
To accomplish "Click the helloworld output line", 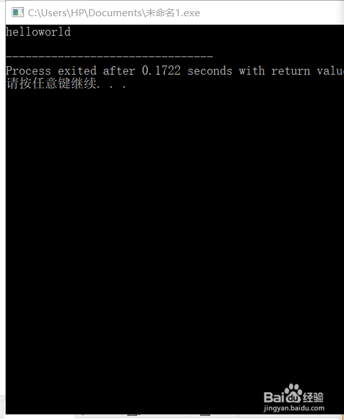I will (x=38, y=32).
